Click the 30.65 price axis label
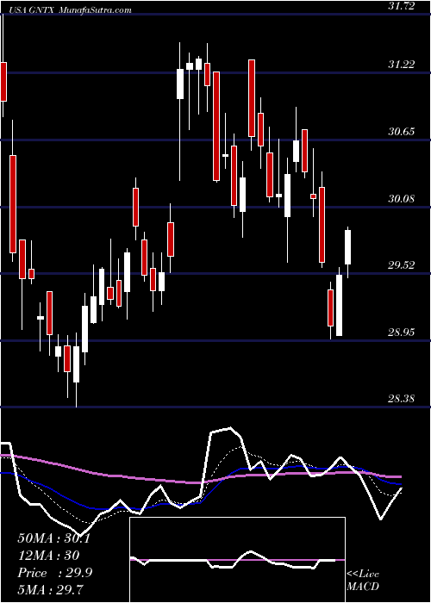Image resolution: width=431 pixels, height=603 pixels. [402, 132]
